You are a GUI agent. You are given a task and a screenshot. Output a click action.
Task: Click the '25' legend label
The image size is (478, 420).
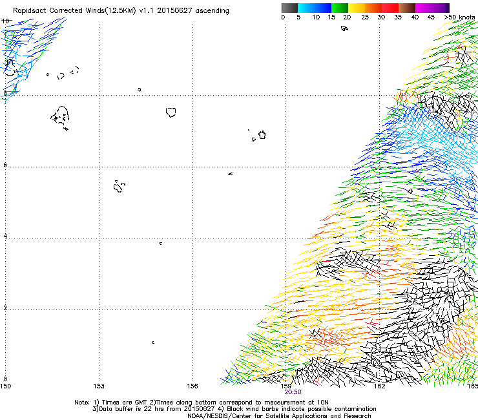[365, 17]
